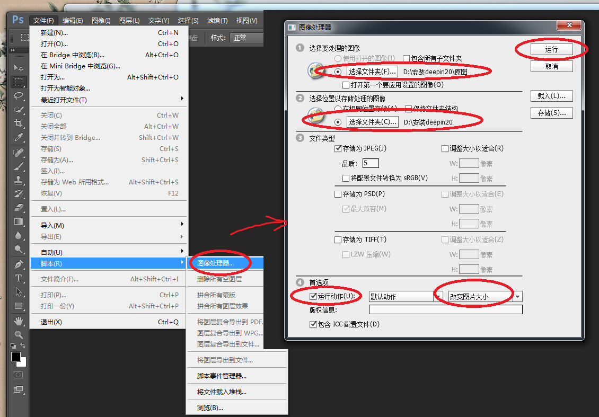Select the Quick Selection tool
Screen dimensions: 599x417
click(x=19, y=110)
